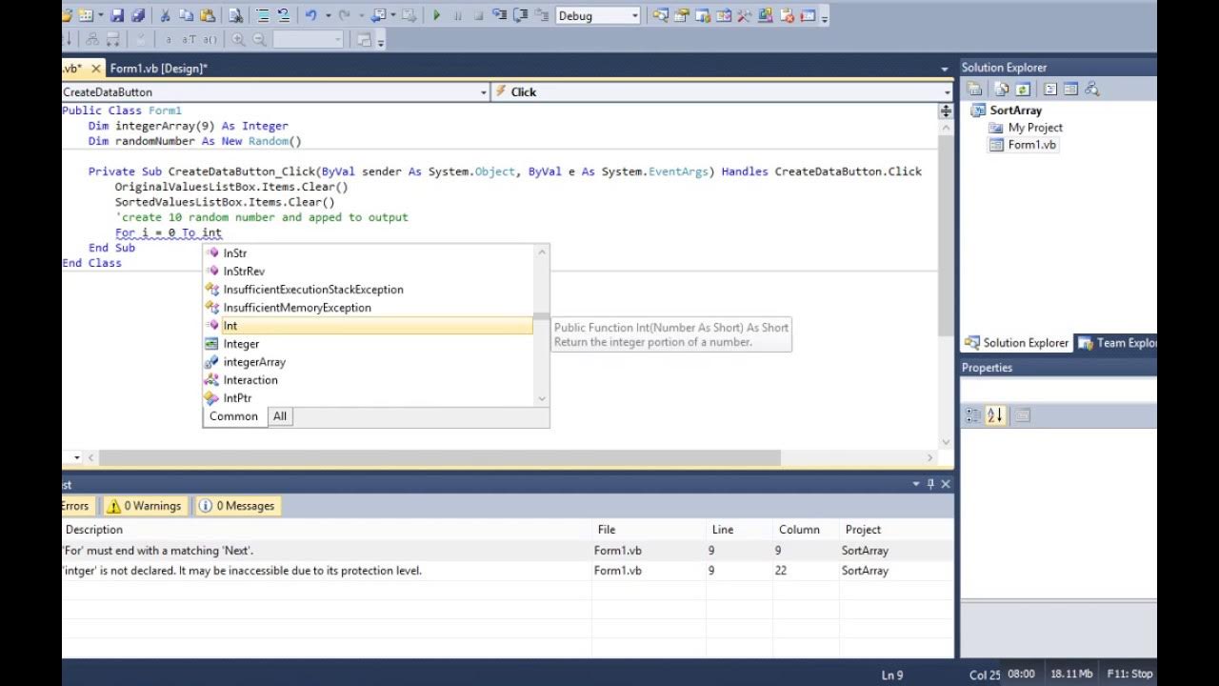The width and height of the screenshot is (1219, 686).
Task: Cut selection using the scissors icon
Action: pyautogui.click(x=165, y=16)
